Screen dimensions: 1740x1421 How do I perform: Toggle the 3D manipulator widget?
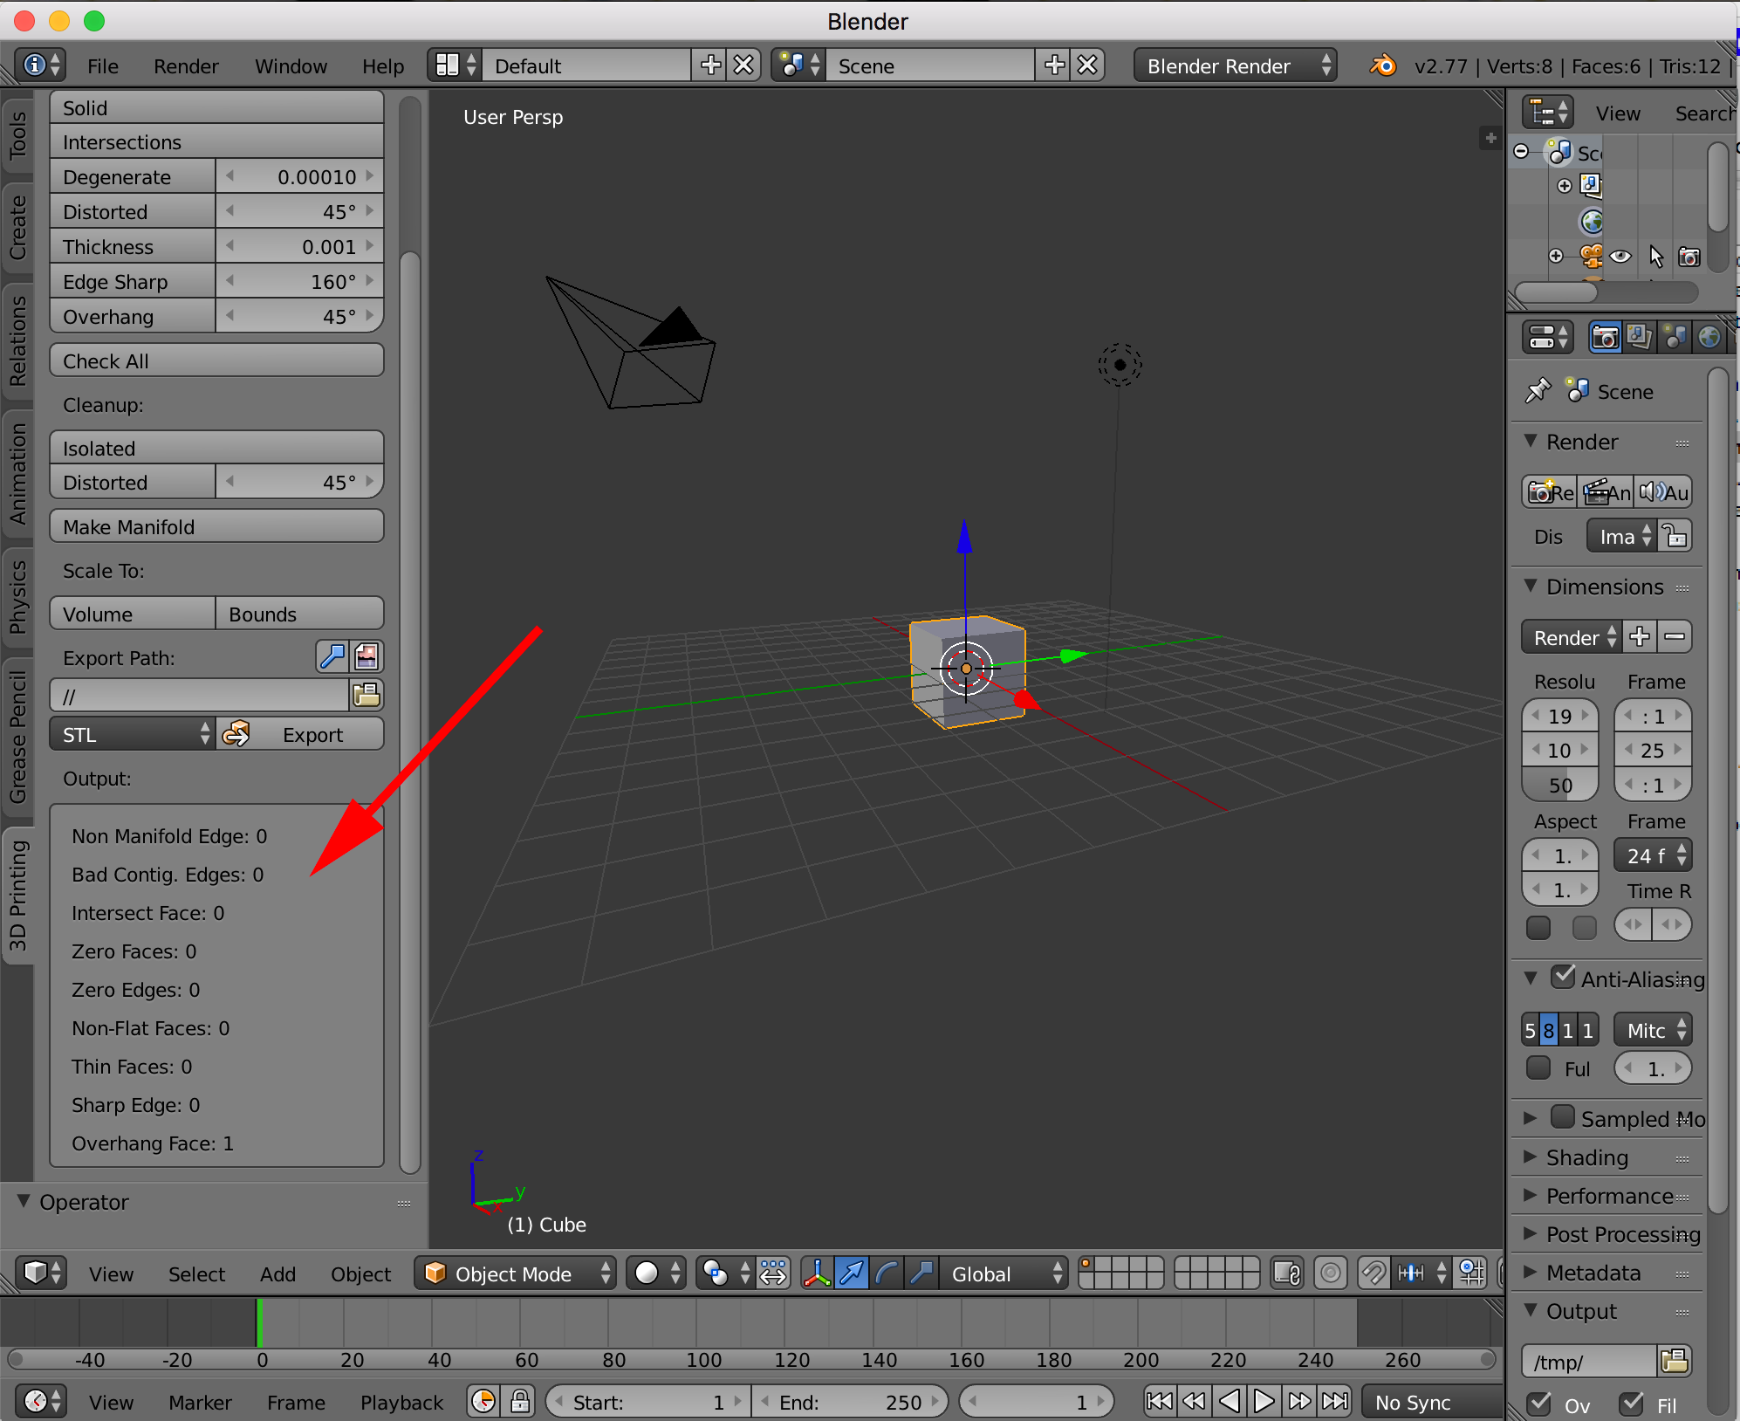(x=817, y=1273)
